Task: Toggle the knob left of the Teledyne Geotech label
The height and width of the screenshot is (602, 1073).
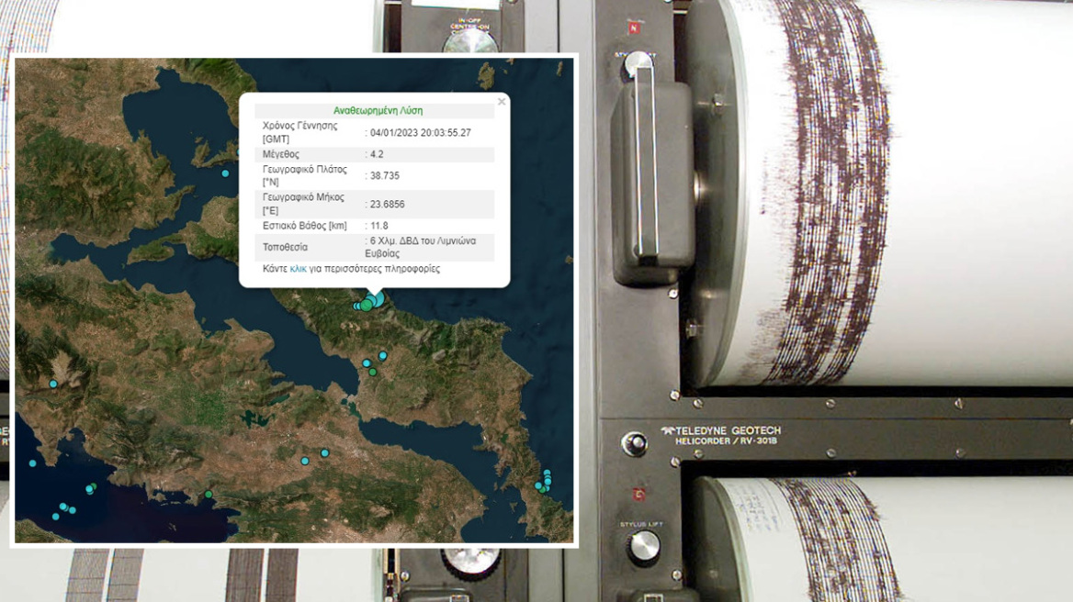Action: tap(634, 444)
